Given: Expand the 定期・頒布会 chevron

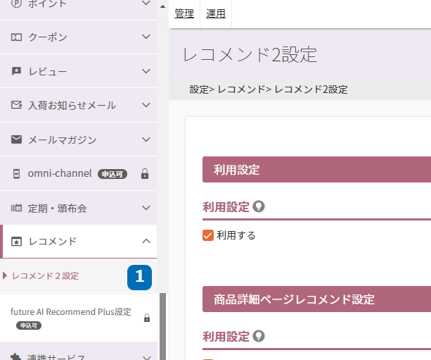Looking at the screenshot, I should point(146,208).
